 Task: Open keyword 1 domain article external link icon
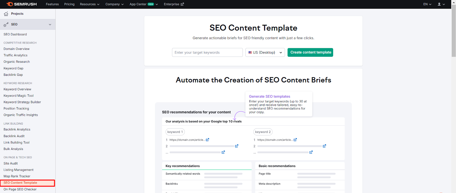pos(207,140)
